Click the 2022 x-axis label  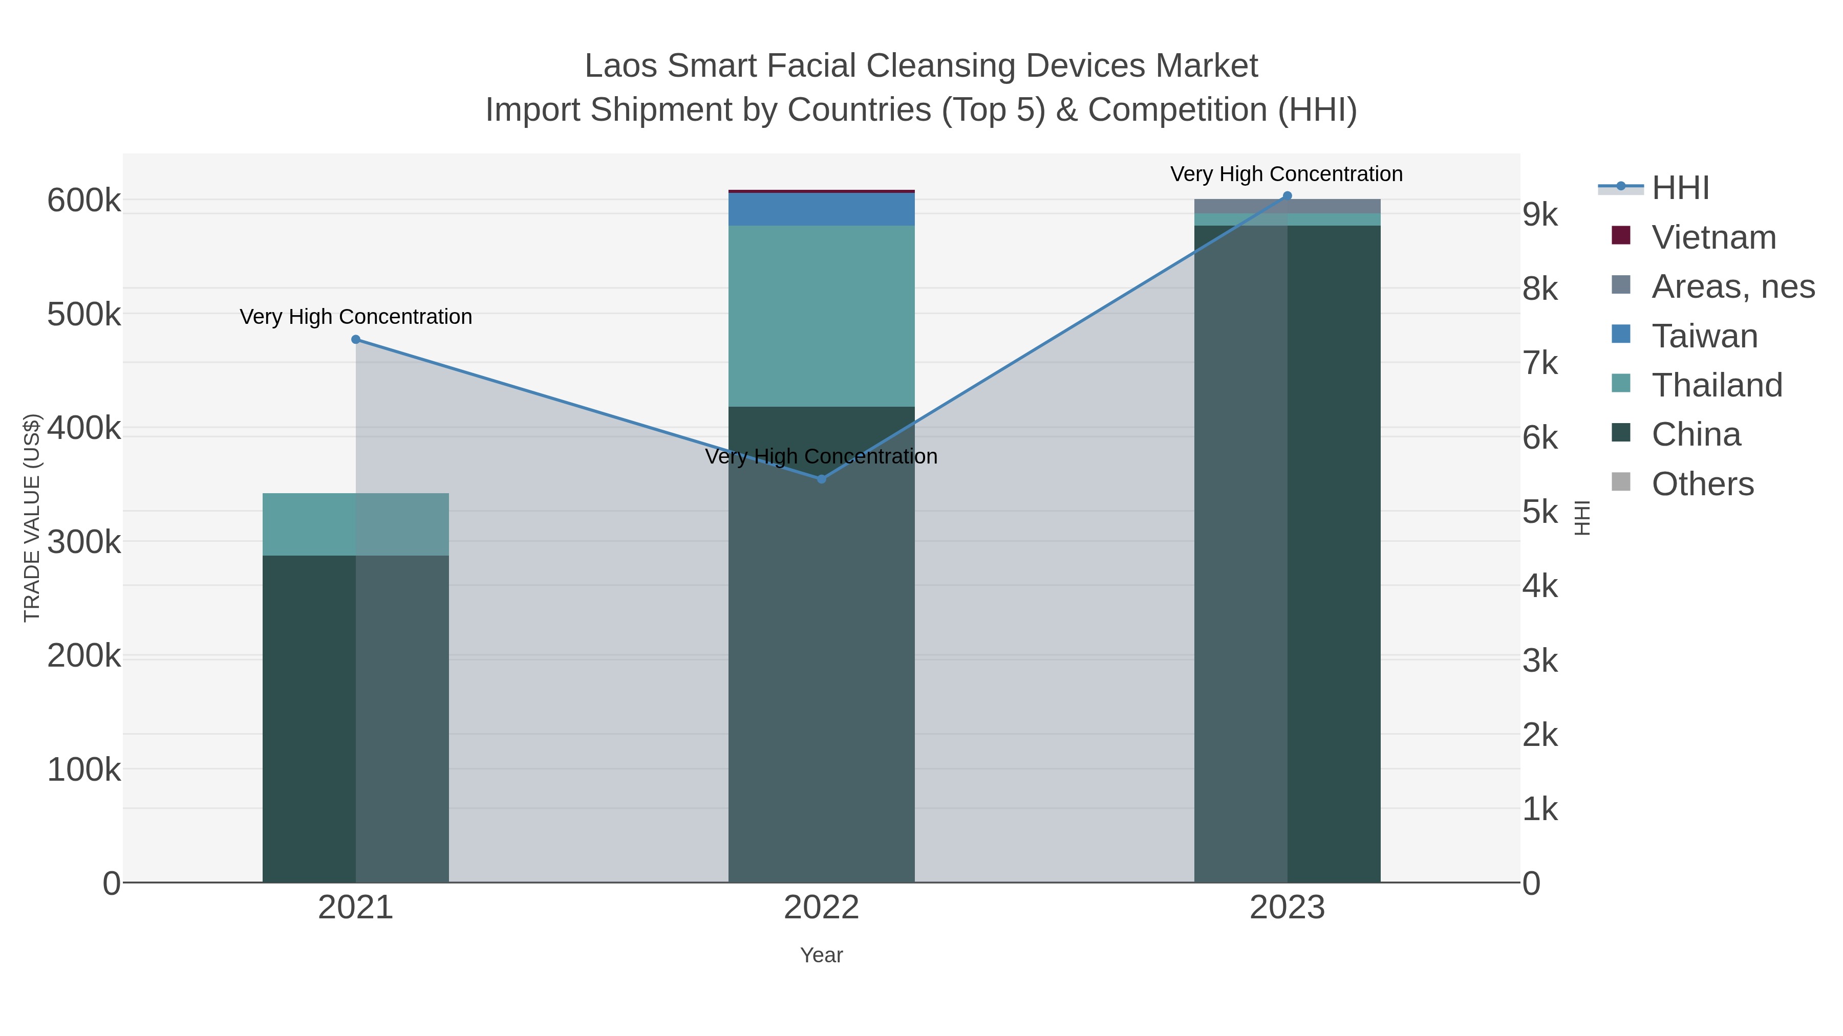(x=821, y=908)
